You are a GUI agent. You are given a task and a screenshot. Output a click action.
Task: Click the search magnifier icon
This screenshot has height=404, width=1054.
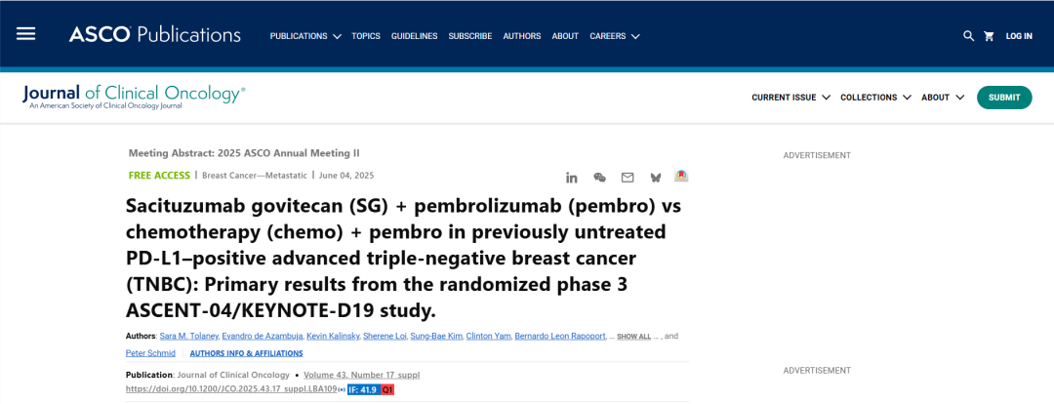pyautogui.click(x=968, y=36)
